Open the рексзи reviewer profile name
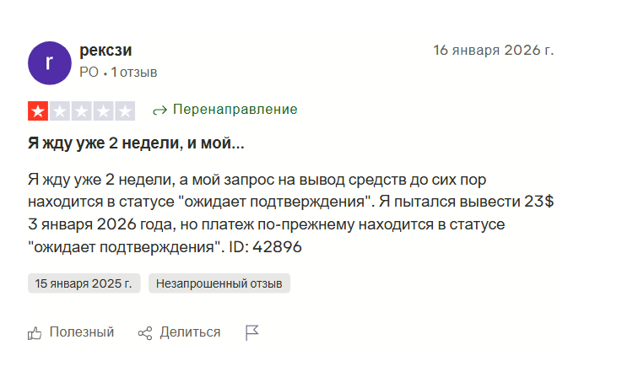Image resolution: width=622 pixels, height=372 pixels. (x=105, y=51)
